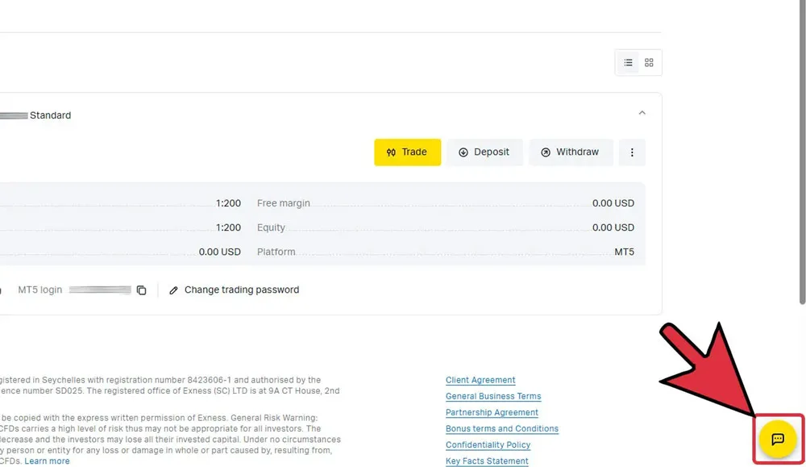806x467 pixels.
Task: Copy the MT5 login number
Action: (x=141, y=290)
